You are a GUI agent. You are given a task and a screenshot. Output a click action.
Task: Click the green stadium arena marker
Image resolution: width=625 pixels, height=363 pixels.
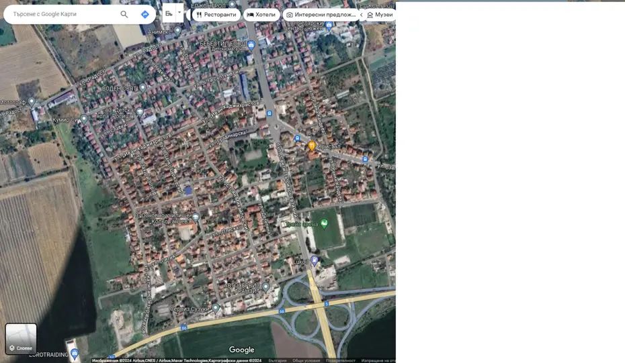click(324, 223)
